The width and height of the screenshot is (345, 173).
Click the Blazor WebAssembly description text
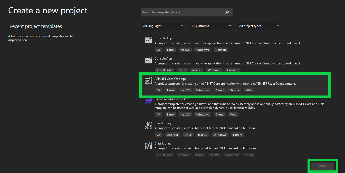pos(239,106)
